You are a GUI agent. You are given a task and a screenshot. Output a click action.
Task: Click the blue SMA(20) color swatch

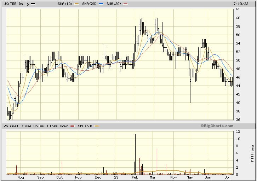[x=101, y=4]
